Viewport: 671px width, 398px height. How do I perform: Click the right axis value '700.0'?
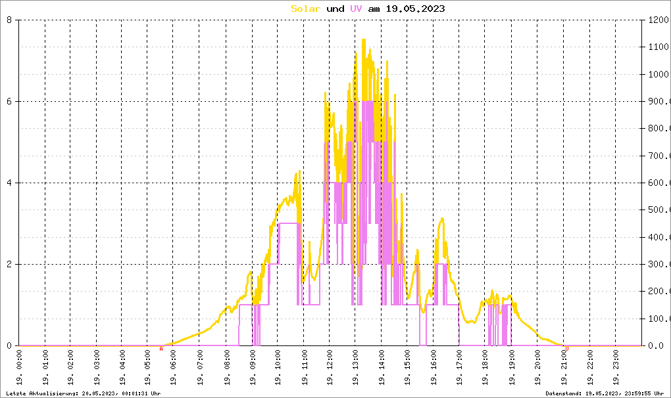(659, 156)
